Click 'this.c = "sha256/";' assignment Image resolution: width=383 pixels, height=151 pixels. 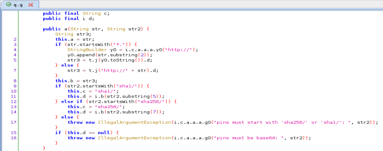pyautogui.click(x=96, y=107)
